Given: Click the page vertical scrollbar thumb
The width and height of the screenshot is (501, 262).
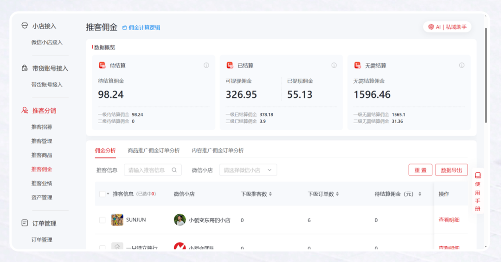Looking at the screenshot, I should click(486, 75).
